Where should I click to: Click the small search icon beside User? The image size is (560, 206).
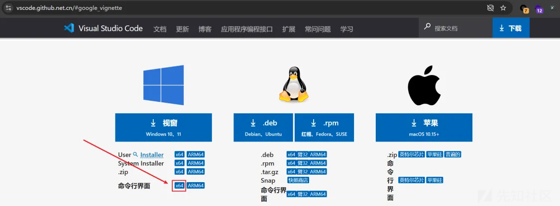[x=135, y=154]
